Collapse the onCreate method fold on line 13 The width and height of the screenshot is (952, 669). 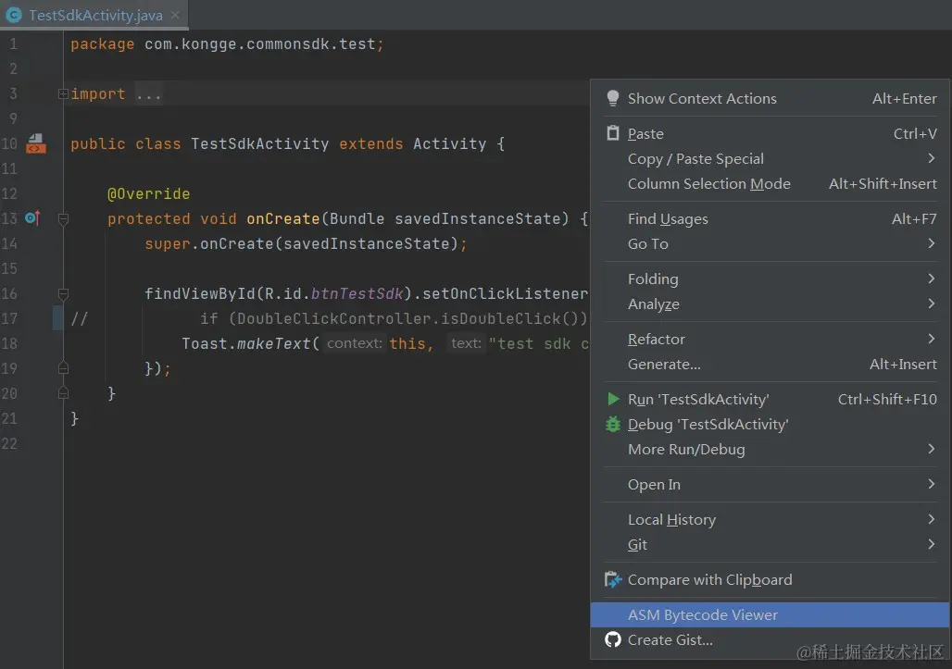click(63, 218)
